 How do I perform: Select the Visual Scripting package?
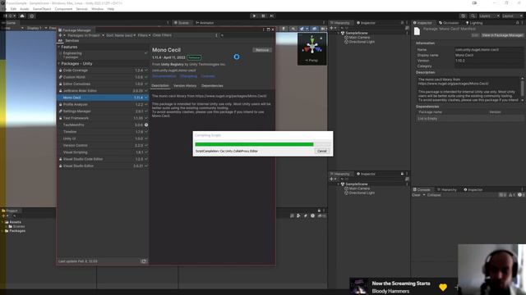(x=103, y=152)
